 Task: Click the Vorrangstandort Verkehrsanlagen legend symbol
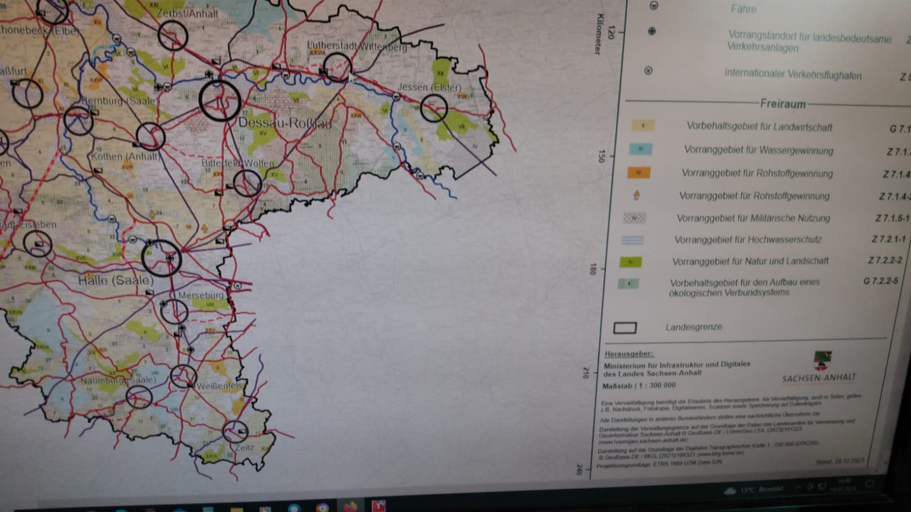coord(651,31)
